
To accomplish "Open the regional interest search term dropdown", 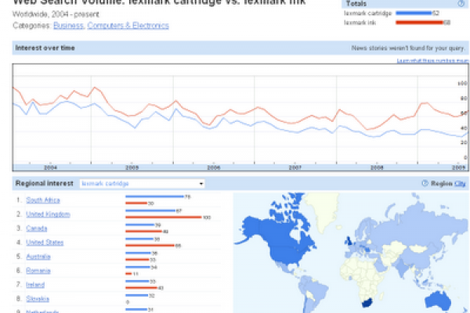I will (x=142, y=184).
